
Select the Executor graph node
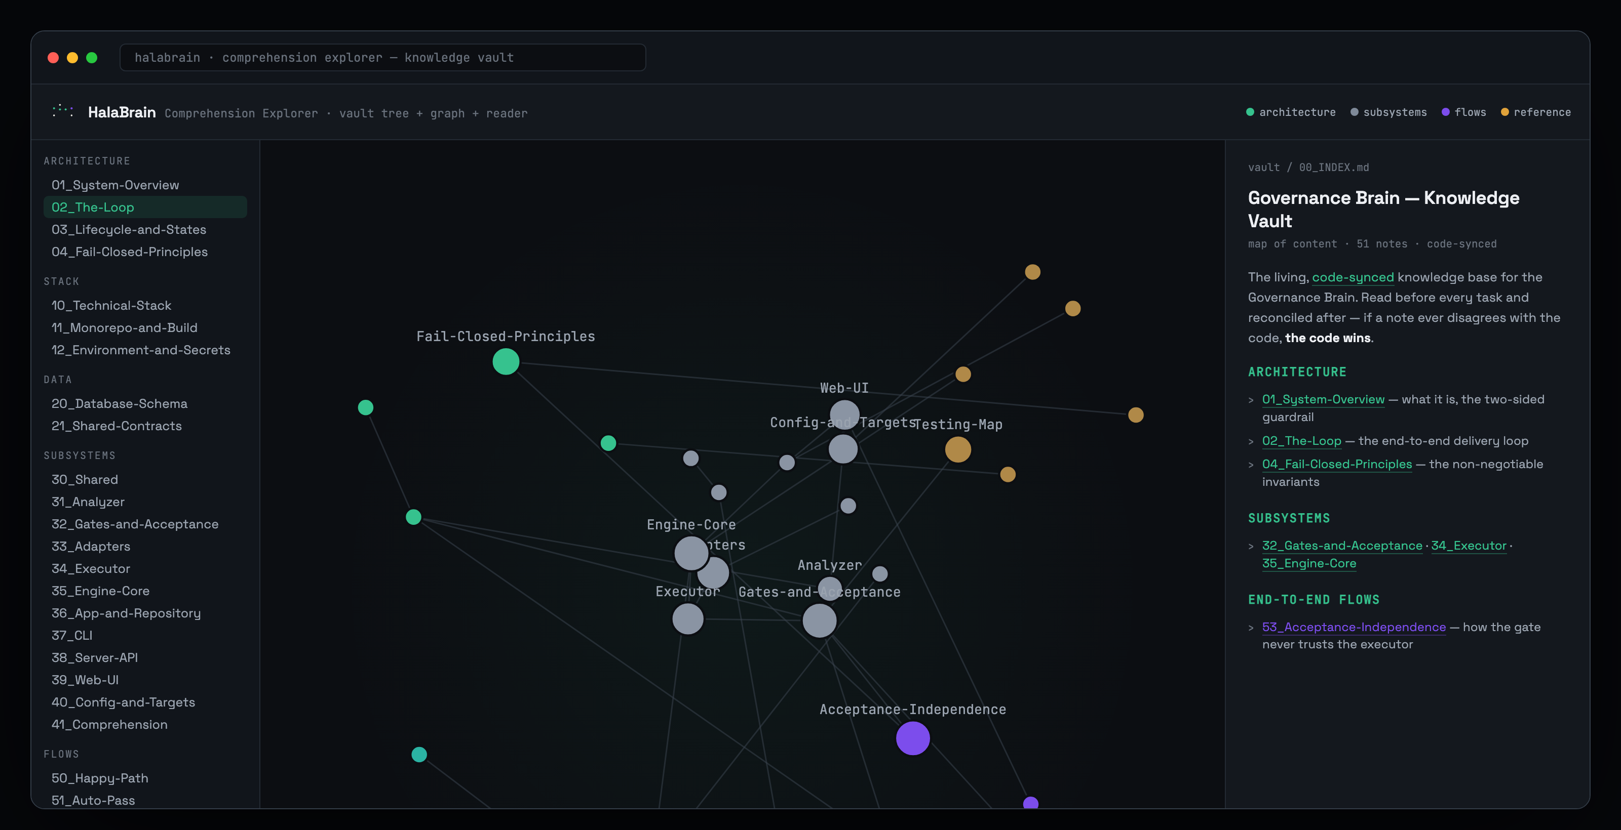click(x=688, y=619)
